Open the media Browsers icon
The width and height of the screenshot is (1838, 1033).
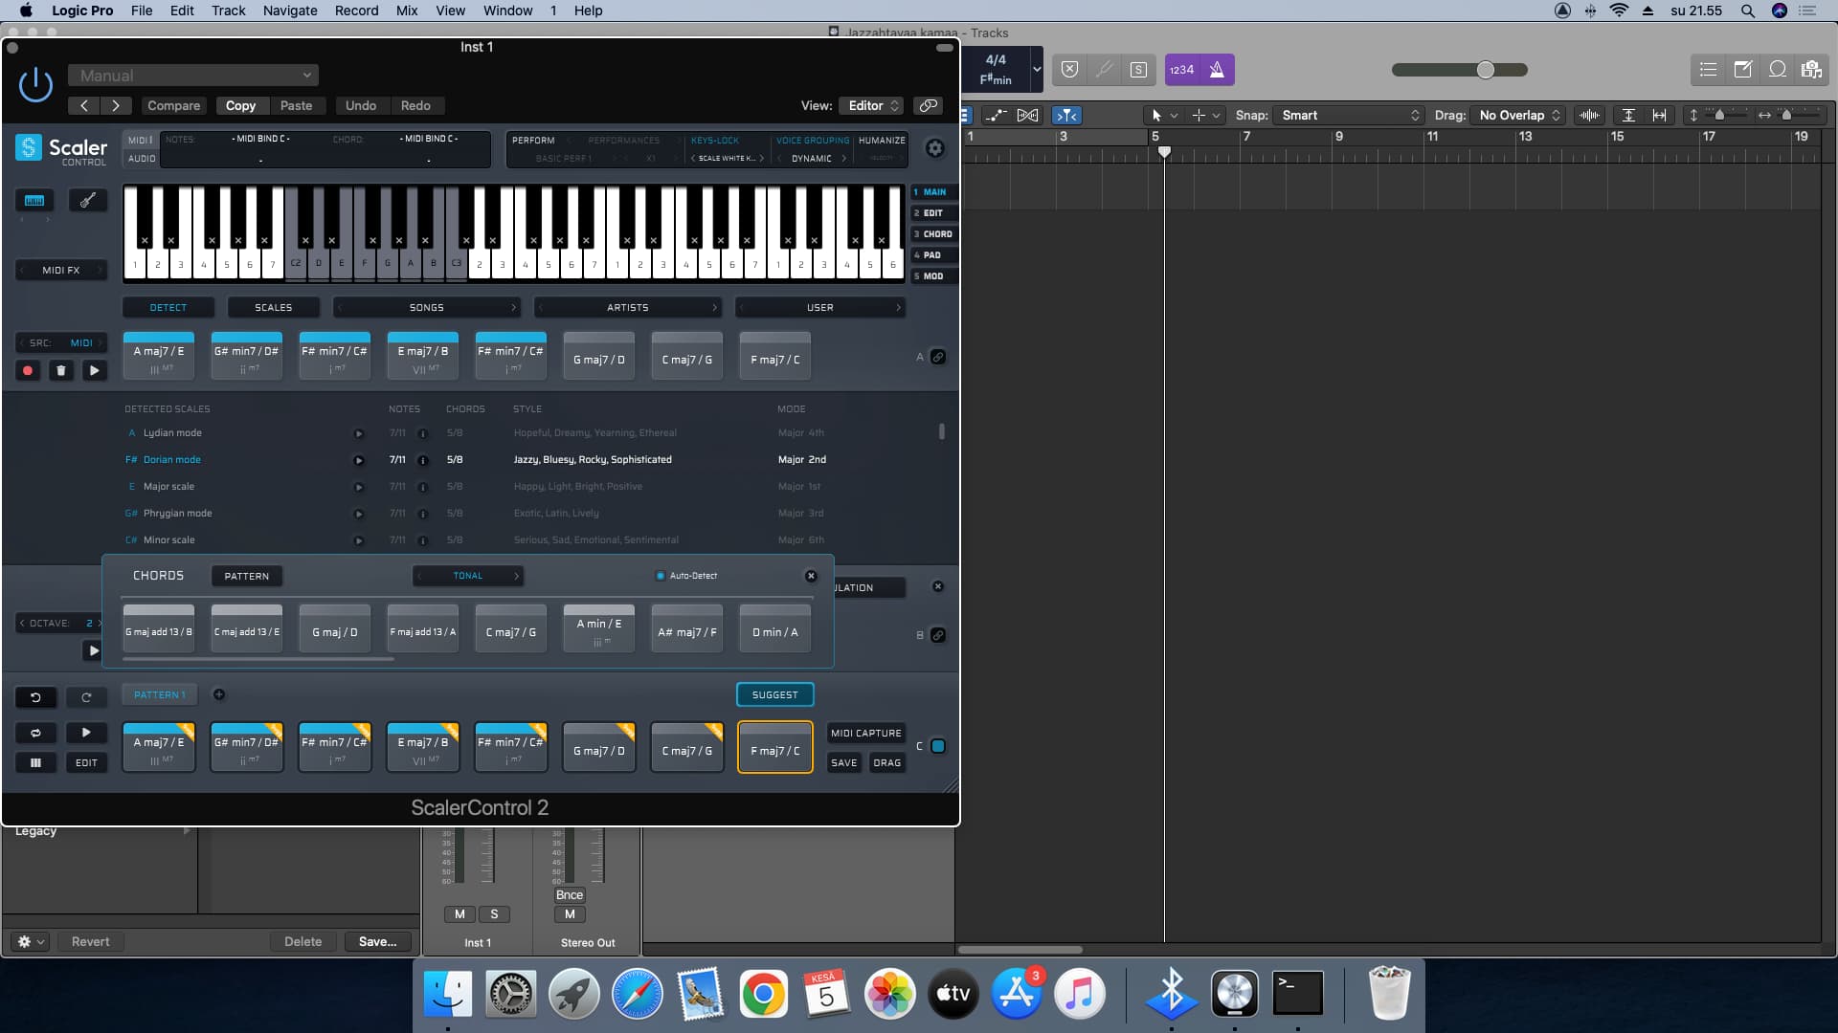1811,69
